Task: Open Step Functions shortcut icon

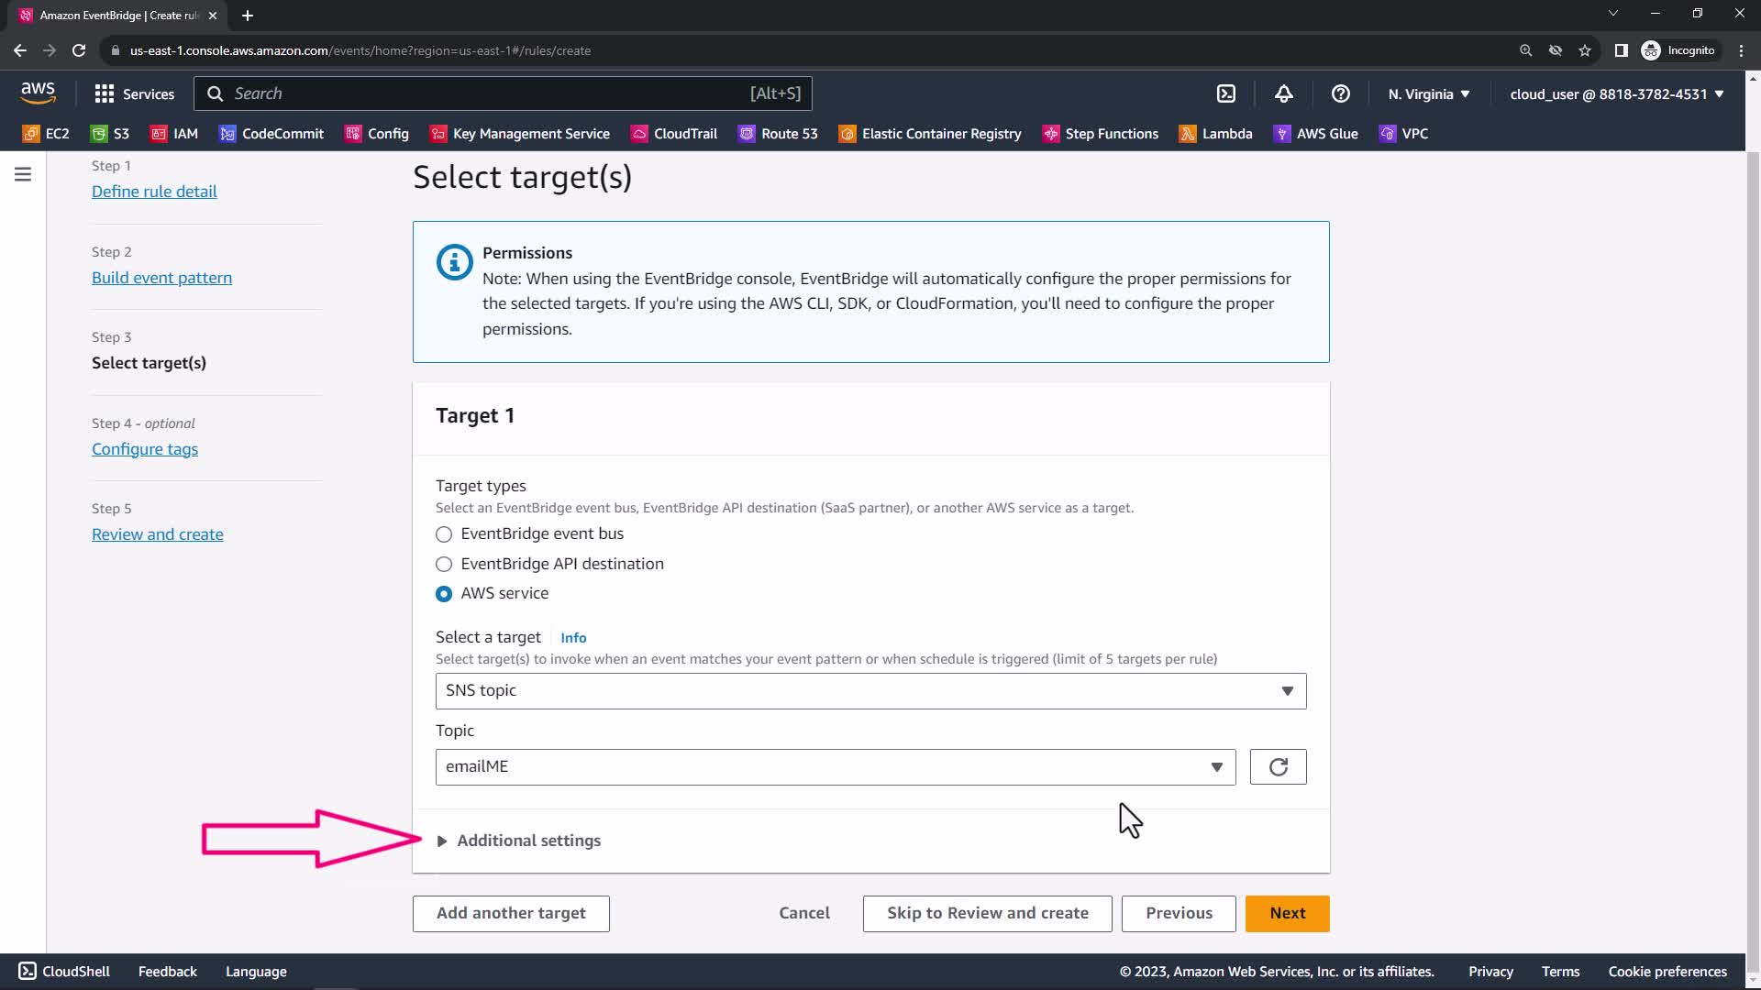Action: coord(1051,134)
